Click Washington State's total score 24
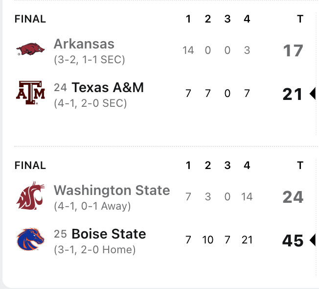This screenshot has height=289, width=319. click(x=293, y=197)
